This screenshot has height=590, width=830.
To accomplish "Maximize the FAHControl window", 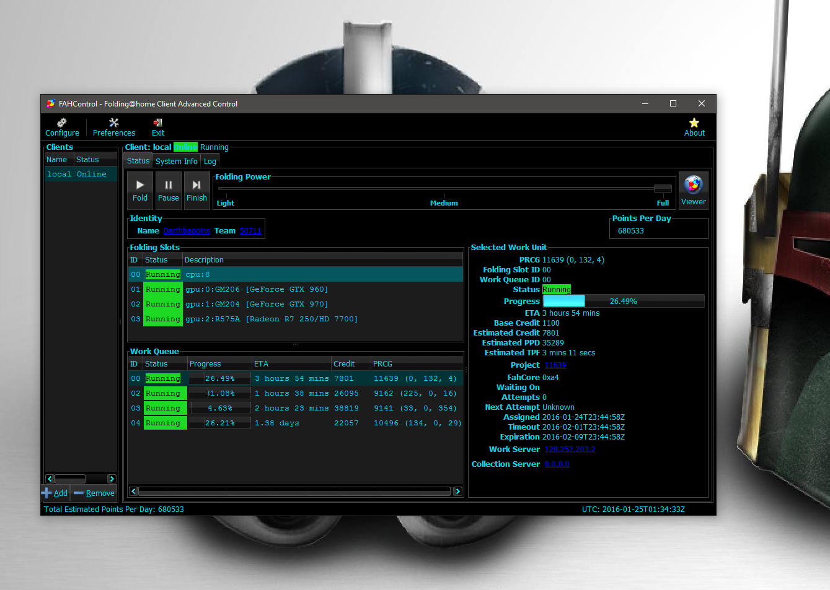I will [673, 104].
